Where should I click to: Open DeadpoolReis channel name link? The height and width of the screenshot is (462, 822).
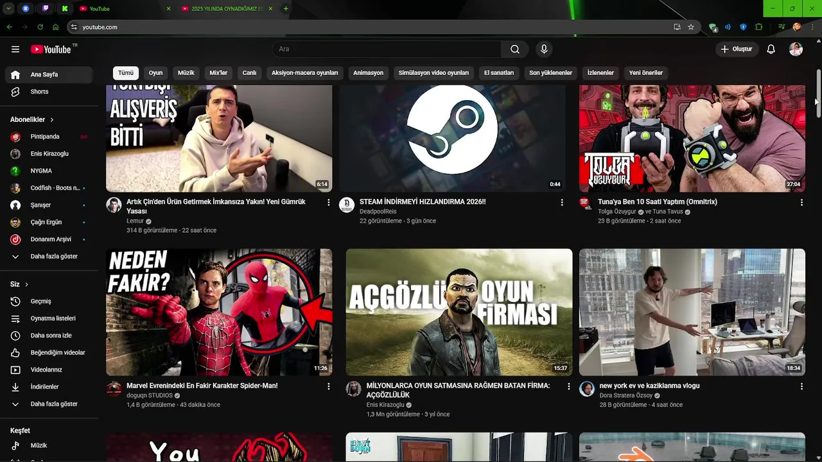click(x=378, y=211)
